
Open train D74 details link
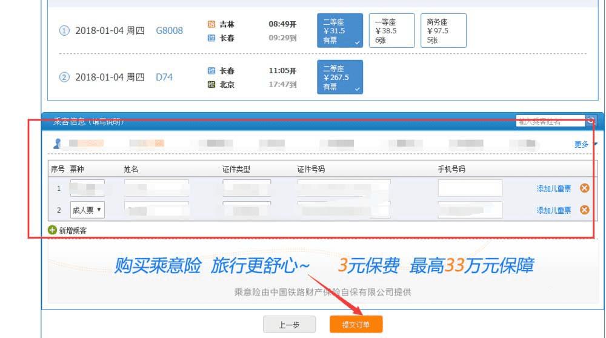[x=164, y=77]
